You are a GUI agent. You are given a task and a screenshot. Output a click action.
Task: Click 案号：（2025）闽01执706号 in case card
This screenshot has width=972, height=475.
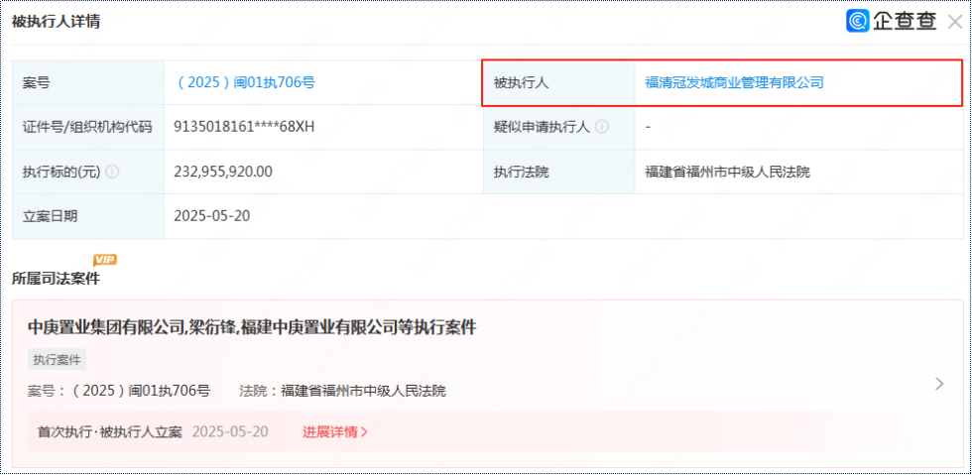(119, 392)
